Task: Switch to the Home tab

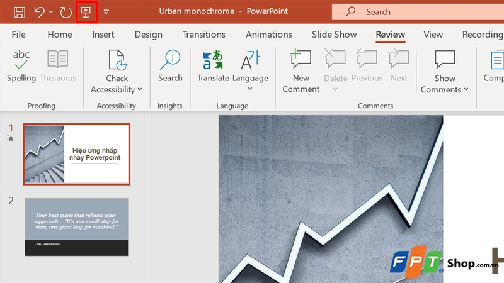Action: pyautogui.click(x=60, y=35)
